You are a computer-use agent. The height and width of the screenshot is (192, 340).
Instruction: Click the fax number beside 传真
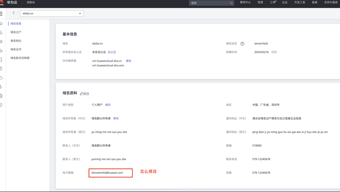pos(262,173)
